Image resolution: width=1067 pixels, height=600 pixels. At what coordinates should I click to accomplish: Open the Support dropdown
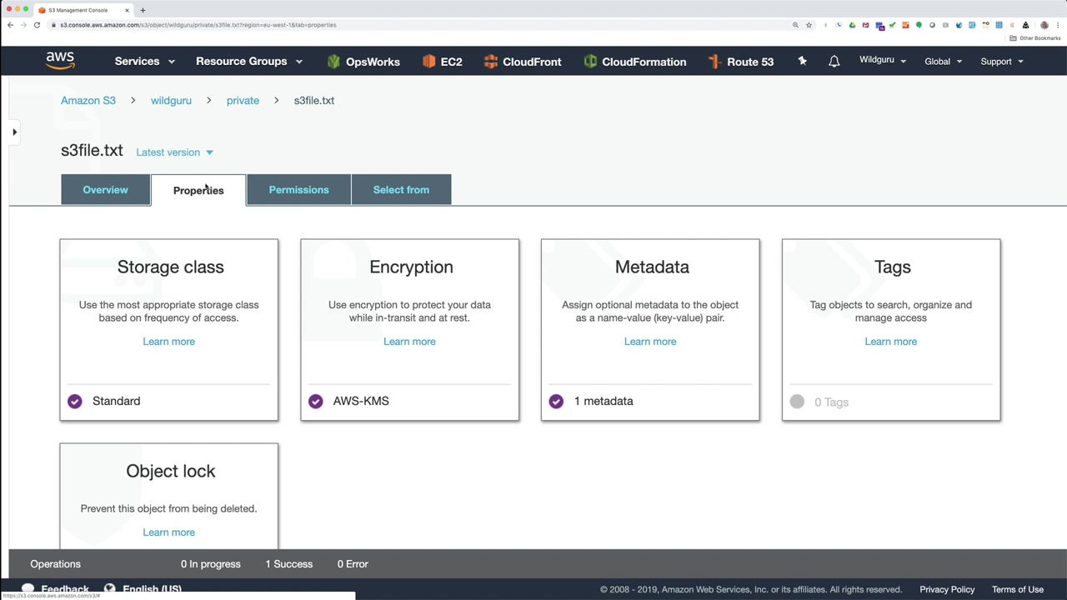1002,62
